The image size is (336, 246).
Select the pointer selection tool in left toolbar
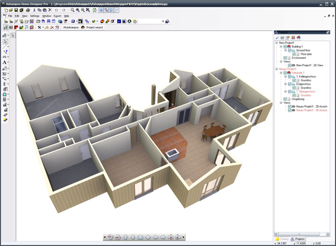pyautogui.click(x=5, y=42)
